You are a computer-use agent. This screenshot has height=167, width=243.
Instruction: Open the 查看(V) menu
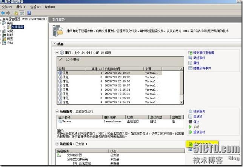(35, 7)
